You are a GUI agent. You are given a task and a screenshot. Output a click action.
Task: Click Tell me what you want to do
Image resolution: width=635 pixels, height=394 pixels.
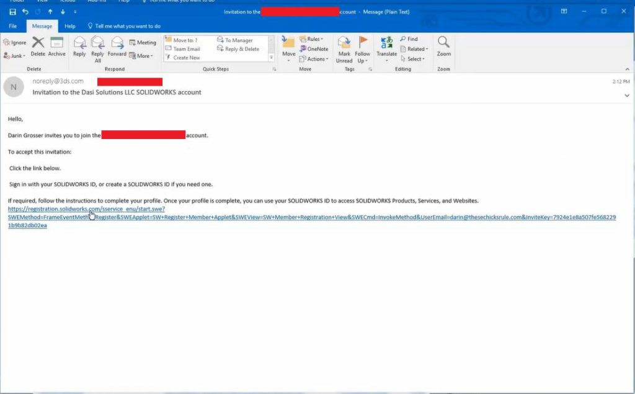click(x=124, y=26)
